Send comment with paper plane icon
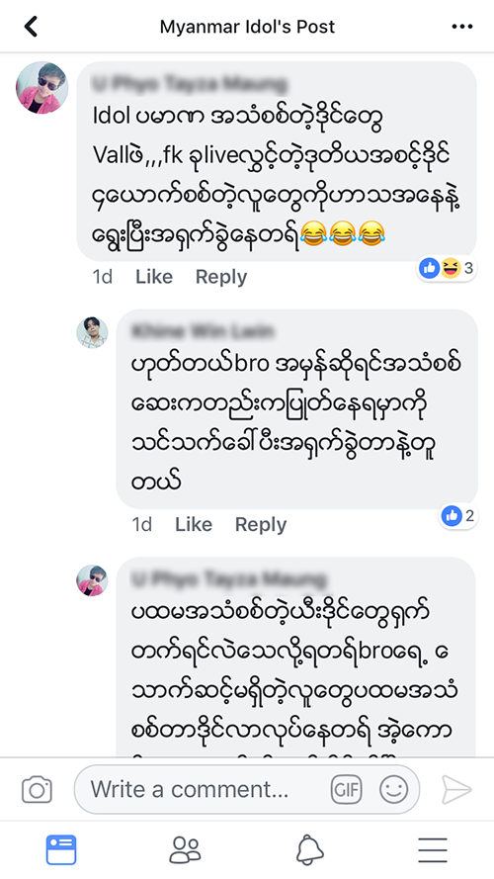494x879 pixels. coord(456,790)
